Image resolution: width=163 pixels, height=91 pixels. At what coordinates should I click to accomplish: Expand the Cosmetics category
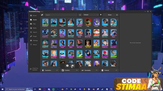coord(50,70)
